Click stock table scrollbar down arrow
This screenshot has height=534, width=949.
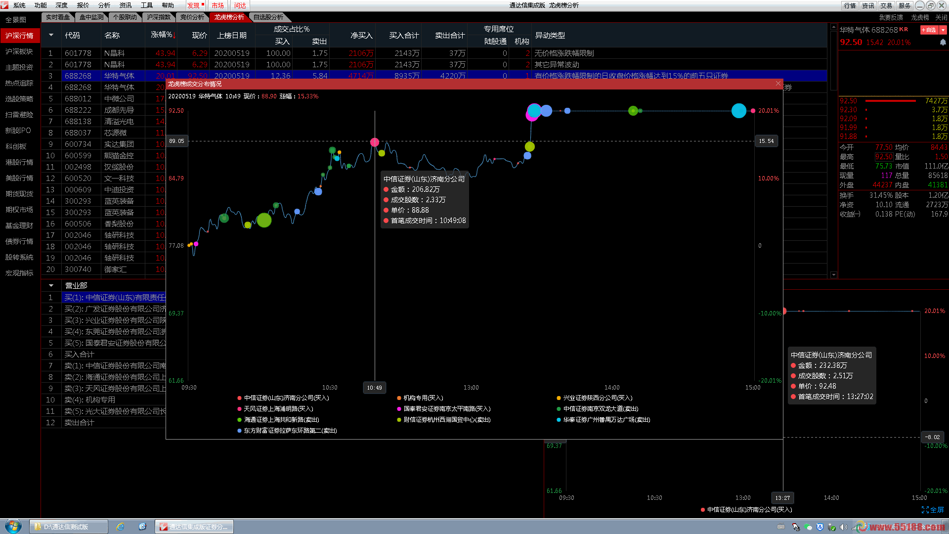834,275
